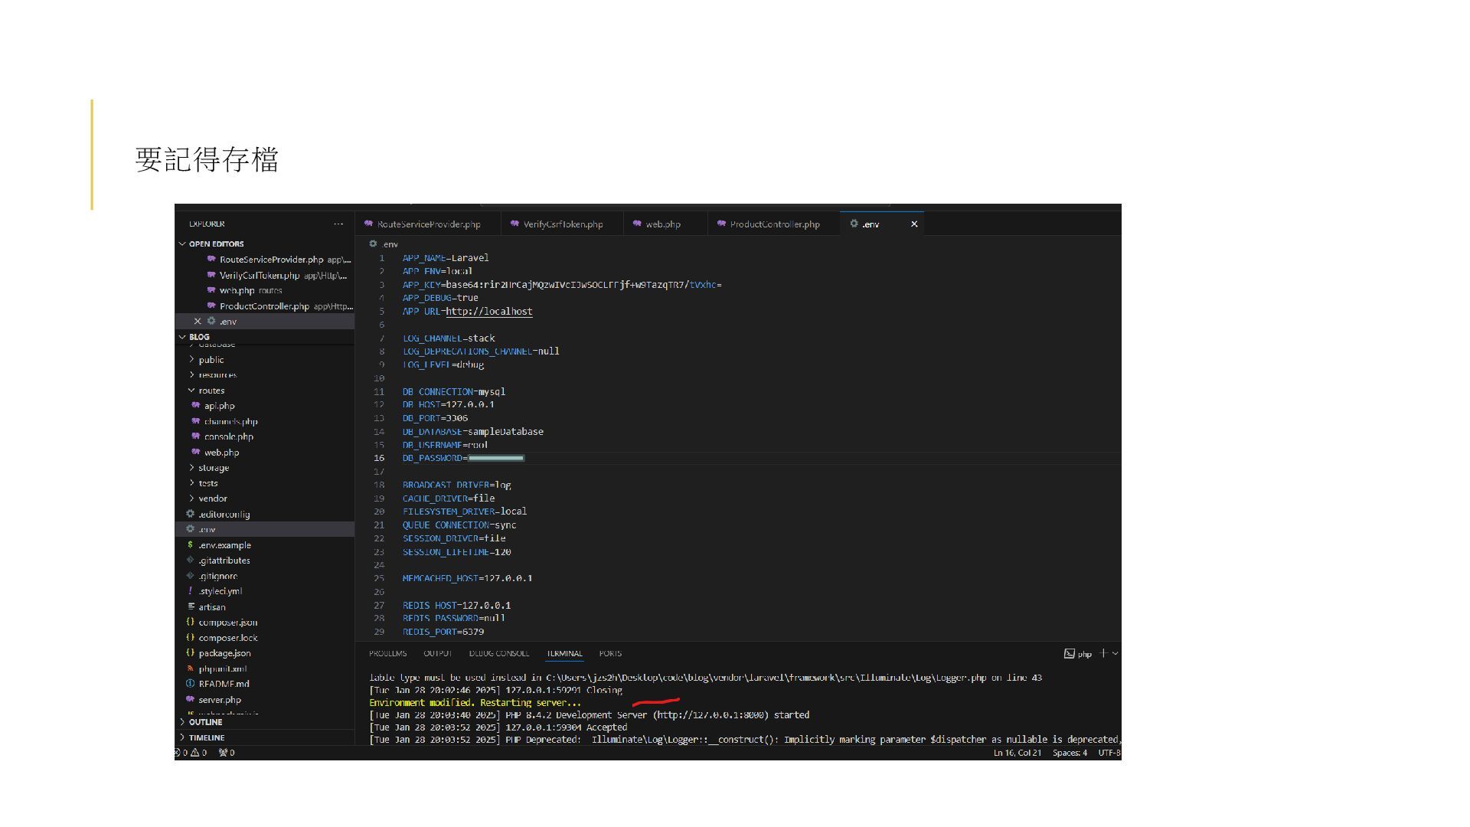Open the composer.lock file

[x=265, y=638]
